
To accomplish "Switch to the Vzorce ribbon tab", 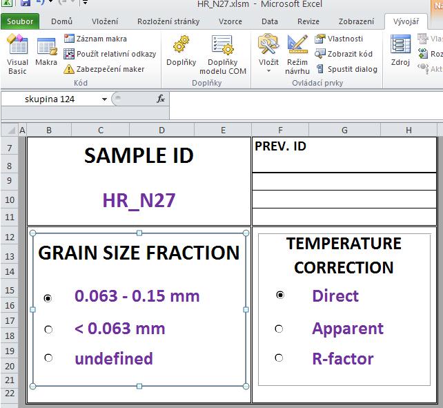I will click(x=230, y=21).
